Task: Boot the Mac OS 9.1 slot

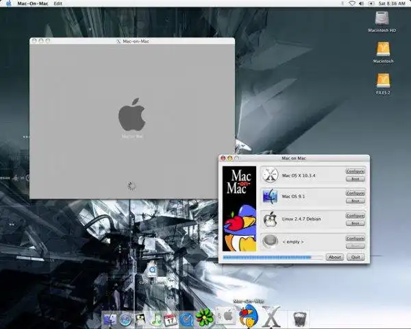Action: click(x=355, y=201)
